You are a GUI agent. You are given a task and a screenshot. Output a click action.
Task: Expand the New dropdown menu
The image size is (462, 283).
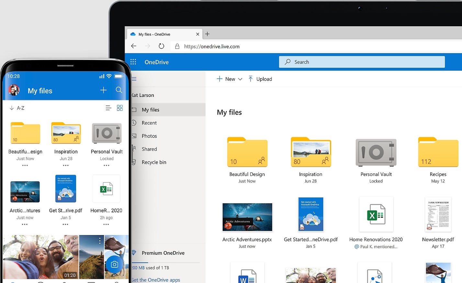pos(230,79)
